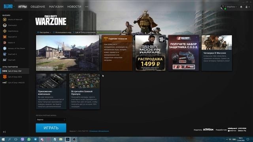Image resolution: width=253 pixels, height=142 pixels.
Task: Open the Windows Start menu
Action: pyautogui.click(x=3, y=139)
